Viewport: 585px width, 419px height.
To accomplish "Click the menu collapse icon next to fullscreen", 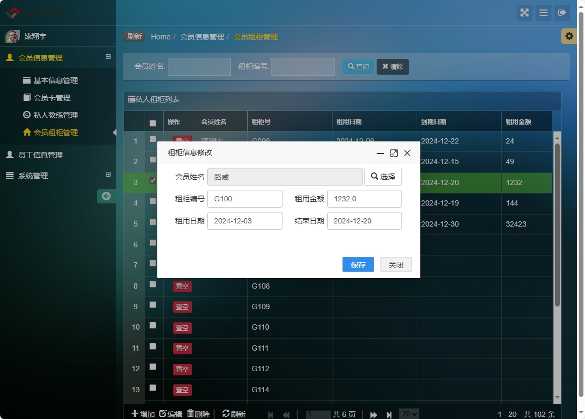I will pyautogui.click(x=543, y=13).
